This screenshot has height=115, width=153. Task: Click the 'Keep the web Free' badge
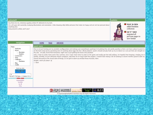click(87, 90)
